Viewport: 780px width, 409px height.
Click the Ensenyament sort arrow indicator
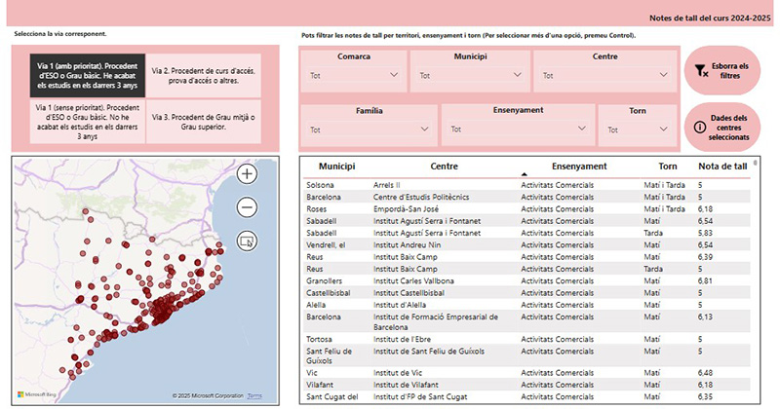pos(525,174)
